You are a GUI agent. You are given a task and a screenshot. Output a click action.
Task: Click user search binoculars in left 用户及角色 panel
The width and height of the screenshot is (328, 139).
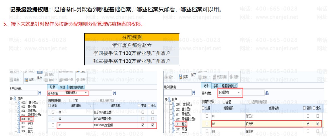click(39, 93)
